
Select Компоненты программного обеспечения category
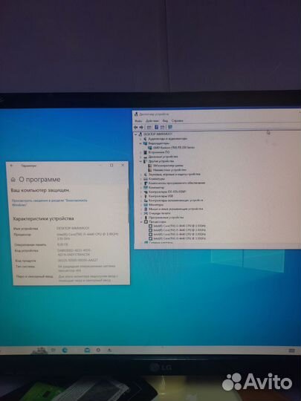pos(177,183)
